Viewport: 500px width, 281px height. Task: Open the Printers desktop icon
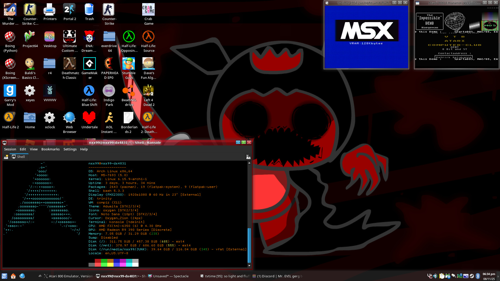point(50,12)
